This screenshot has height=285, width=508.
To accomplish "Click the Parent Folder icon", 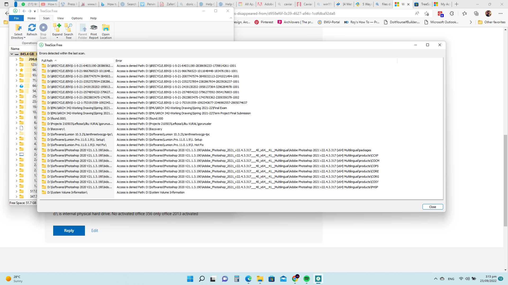I will point(83,27).
